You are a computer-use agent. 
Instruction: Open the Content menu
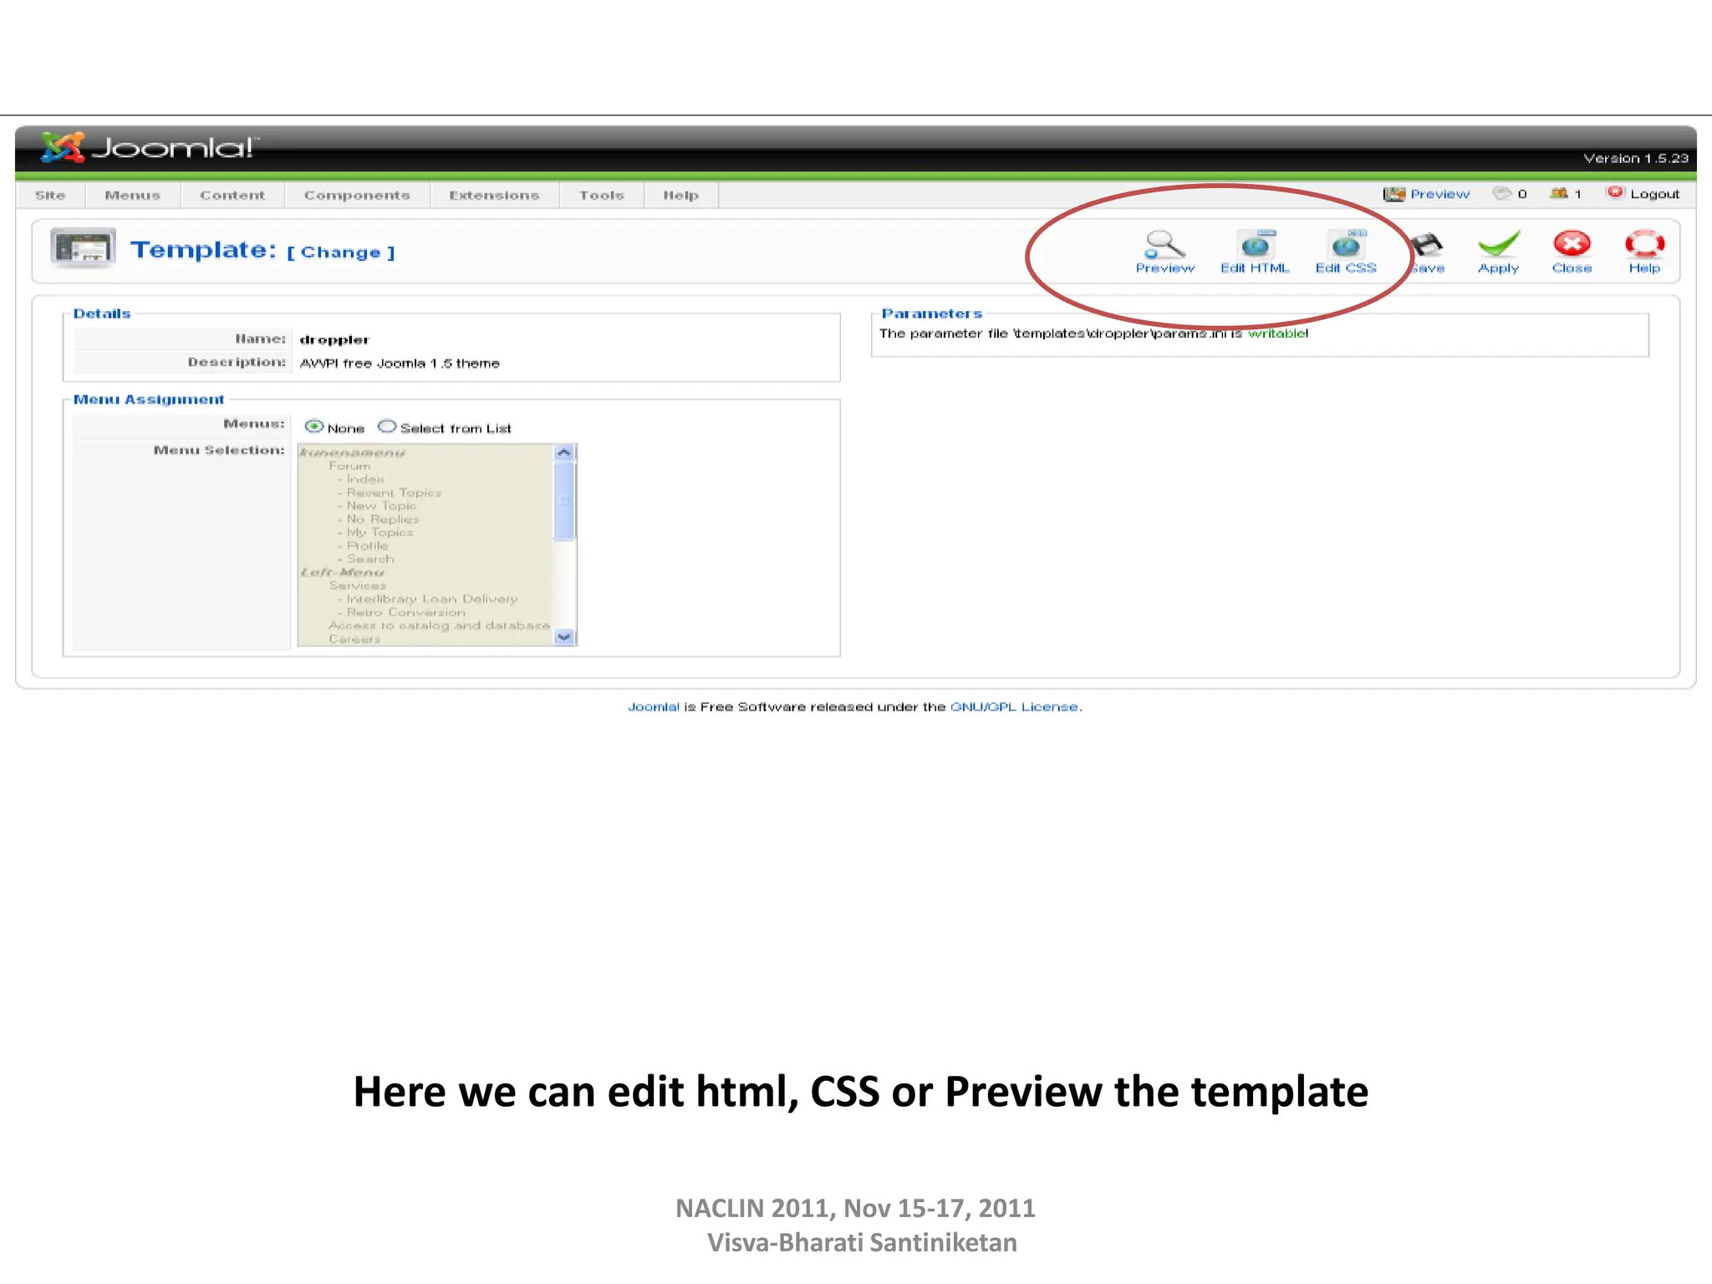(232, 196)
